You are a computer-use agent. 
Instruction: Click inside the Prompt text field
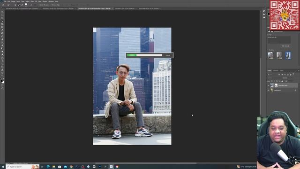(x=279, y=40)
